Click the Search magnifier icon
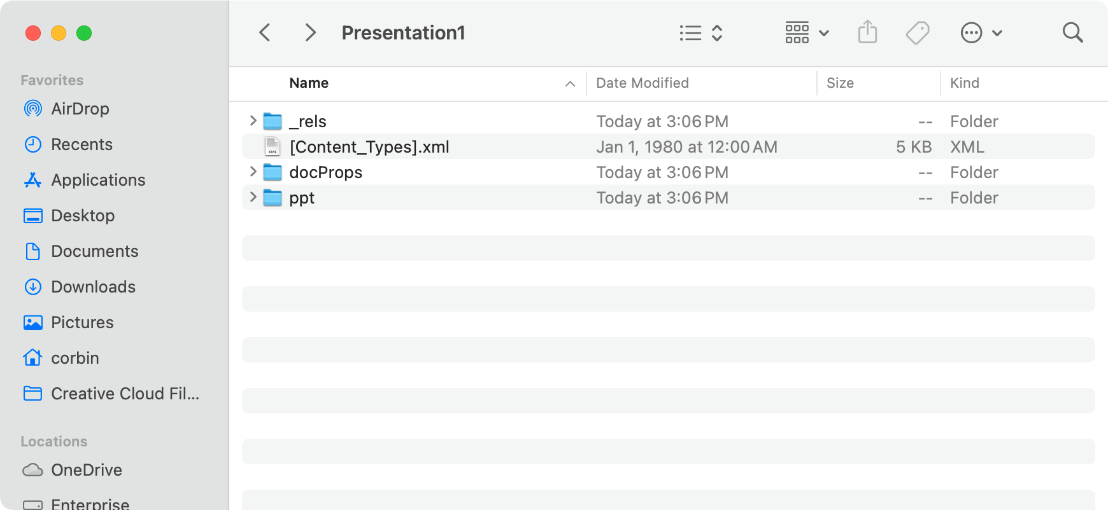1108x510 pixels. [1072, 32]
